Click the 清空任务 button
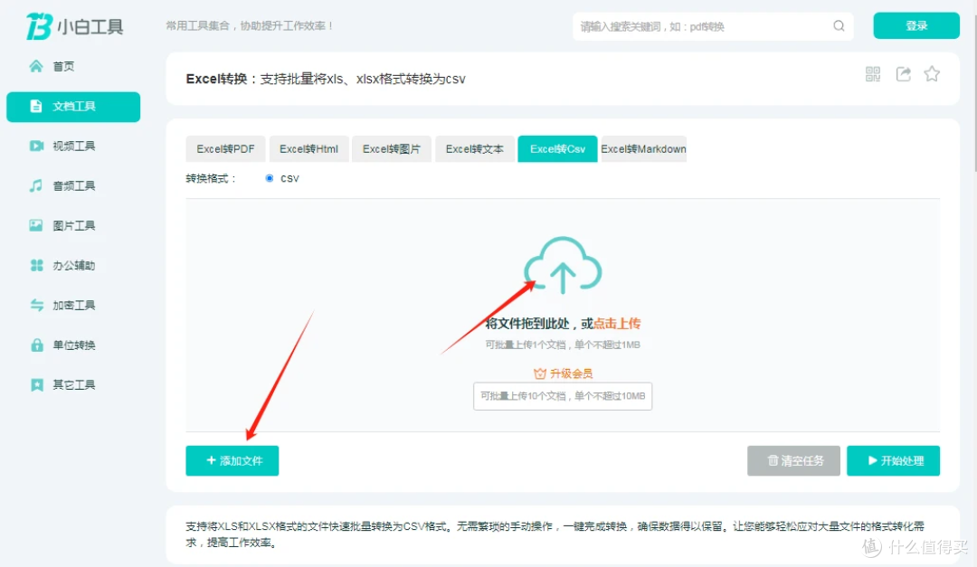This screenshot has width=977, height=567. pyautogui.click(x=794, y=460)
